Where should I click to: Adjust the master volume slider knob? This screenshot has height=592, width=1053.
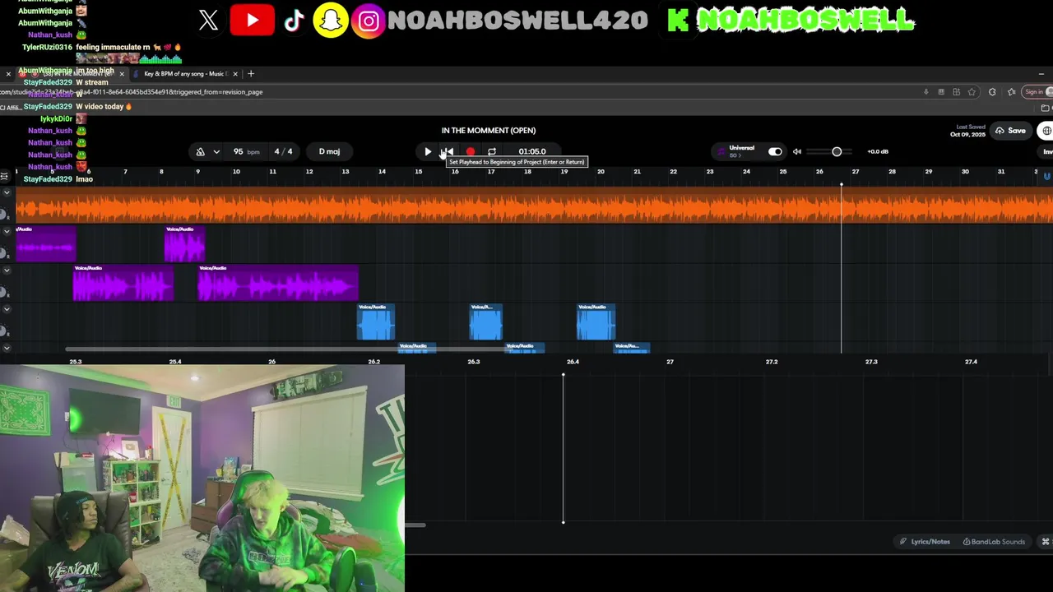pos(837,151)
